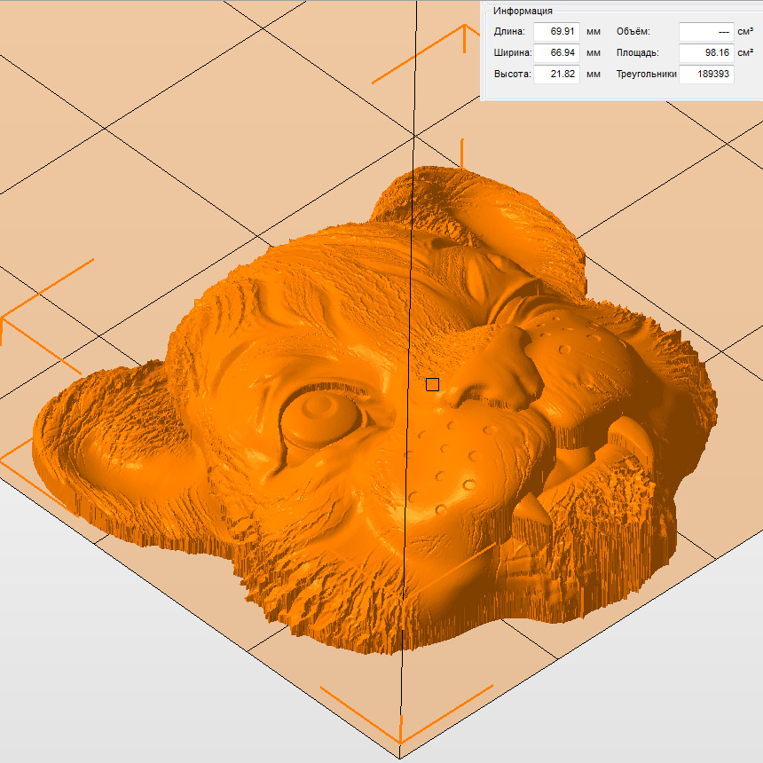The width and height of the screenshot is (763, 763).
Task: Click the Ширина value field
Action: [x=557, y=53]
